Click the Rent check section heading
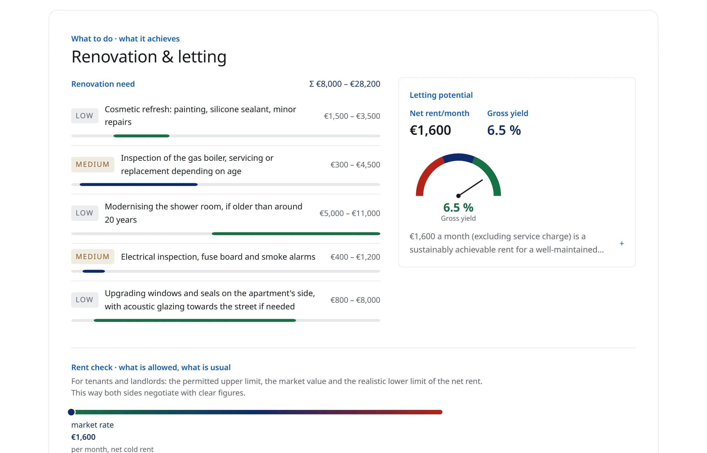The image size is (707, 453). [151, 367]
